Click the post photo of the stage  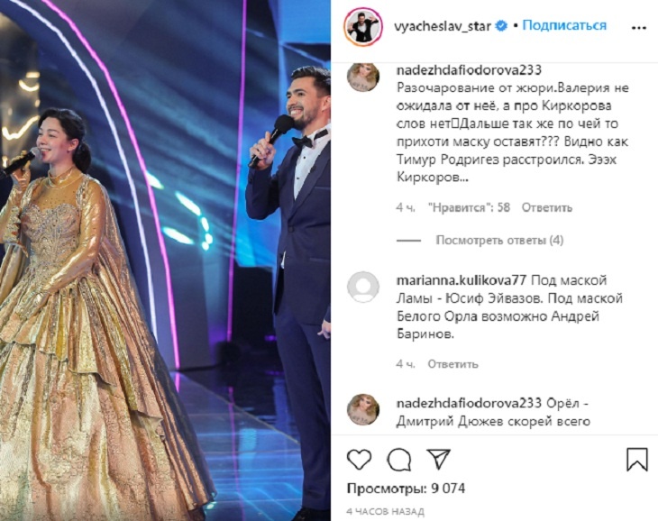click(165, 260)
